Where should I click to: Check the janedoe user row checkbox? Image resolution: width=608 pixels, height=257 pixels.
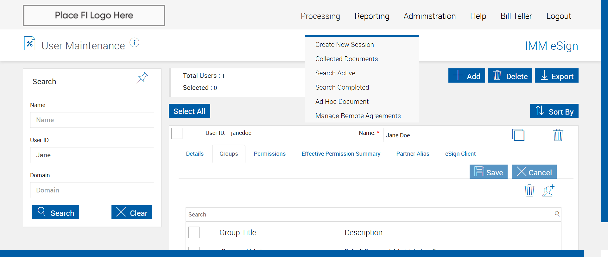177,133
